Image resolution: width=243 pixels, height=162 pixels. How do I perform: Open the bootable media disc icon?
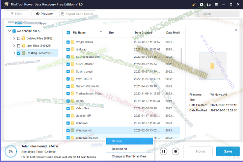(x=201, y=4)
